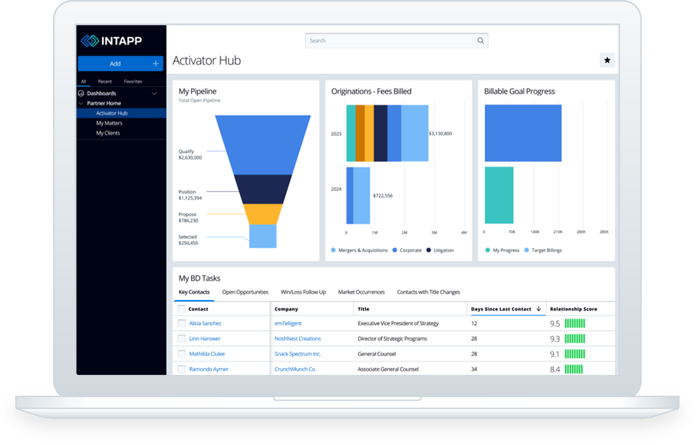Open Mathilda Clulee's contact link
695x444 pixels.
click(207, 354)
